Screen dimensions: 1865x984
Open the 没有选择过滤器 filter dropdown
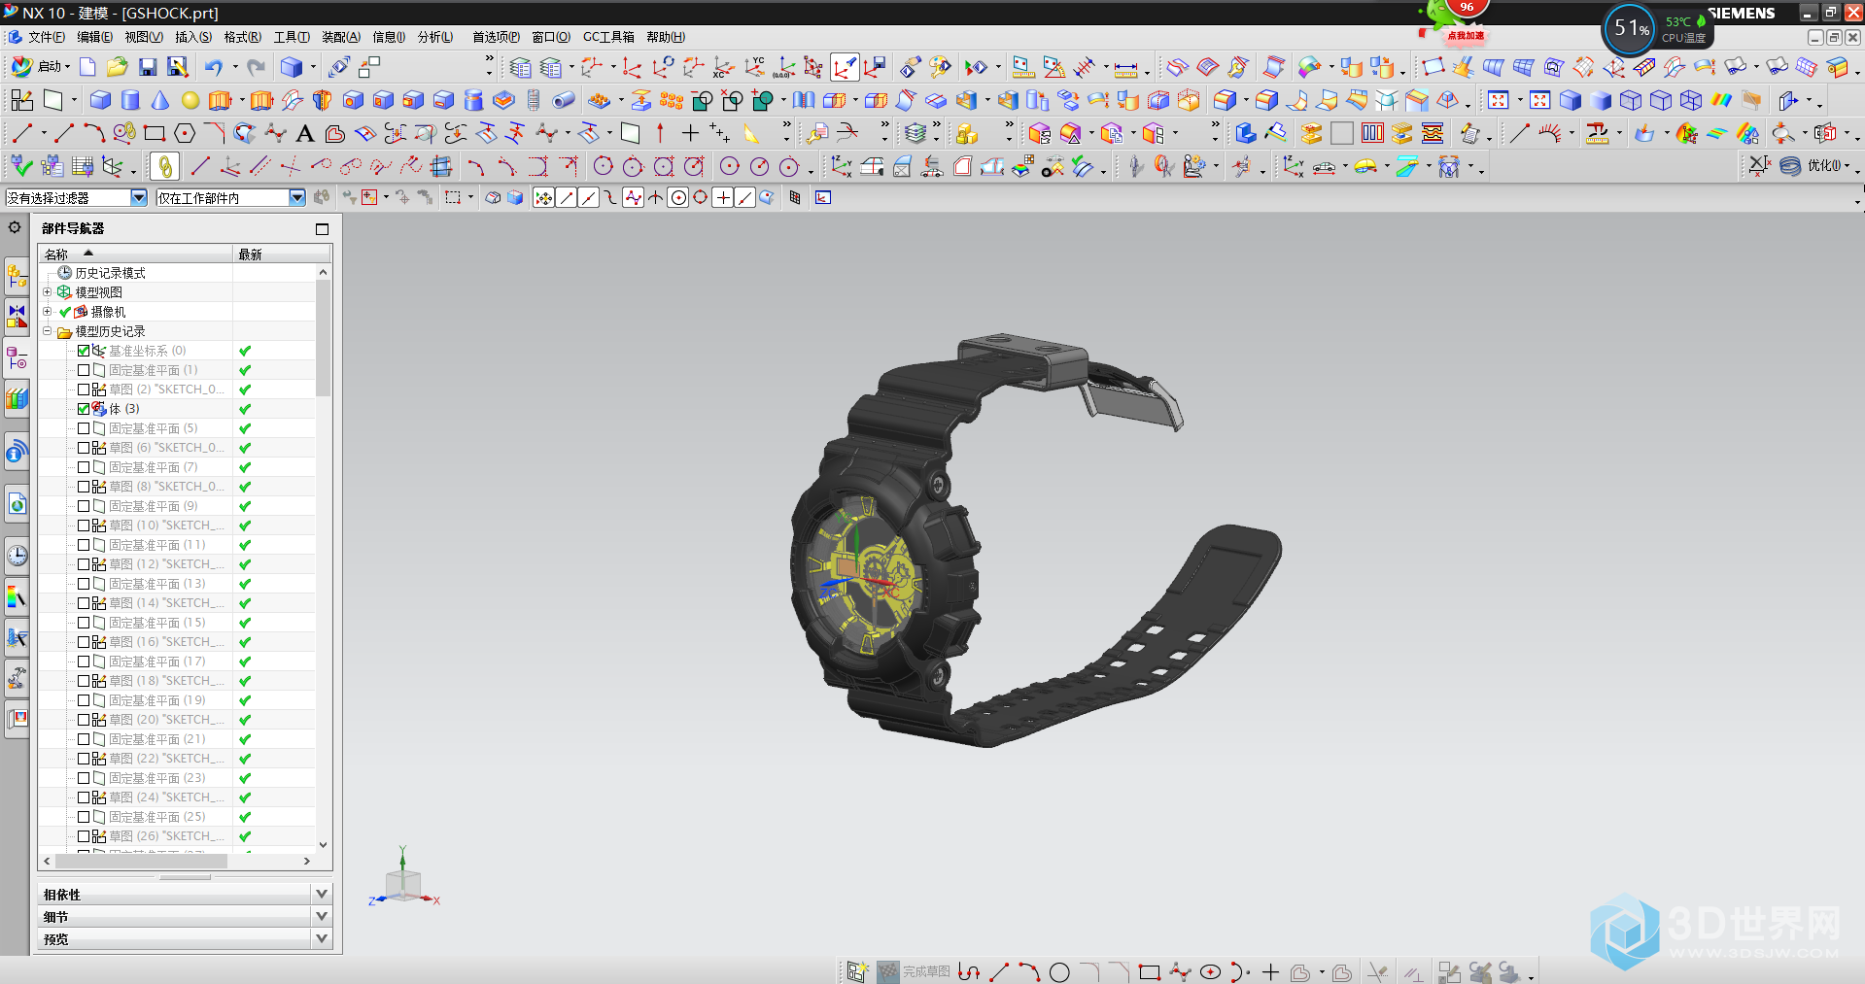point(139,197)
